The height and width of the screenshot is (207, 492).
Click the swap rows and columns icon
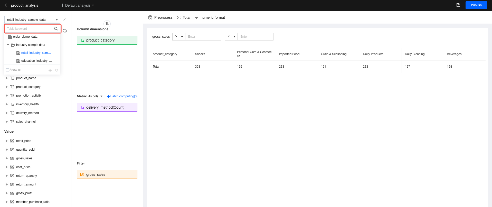click(107, 24)
